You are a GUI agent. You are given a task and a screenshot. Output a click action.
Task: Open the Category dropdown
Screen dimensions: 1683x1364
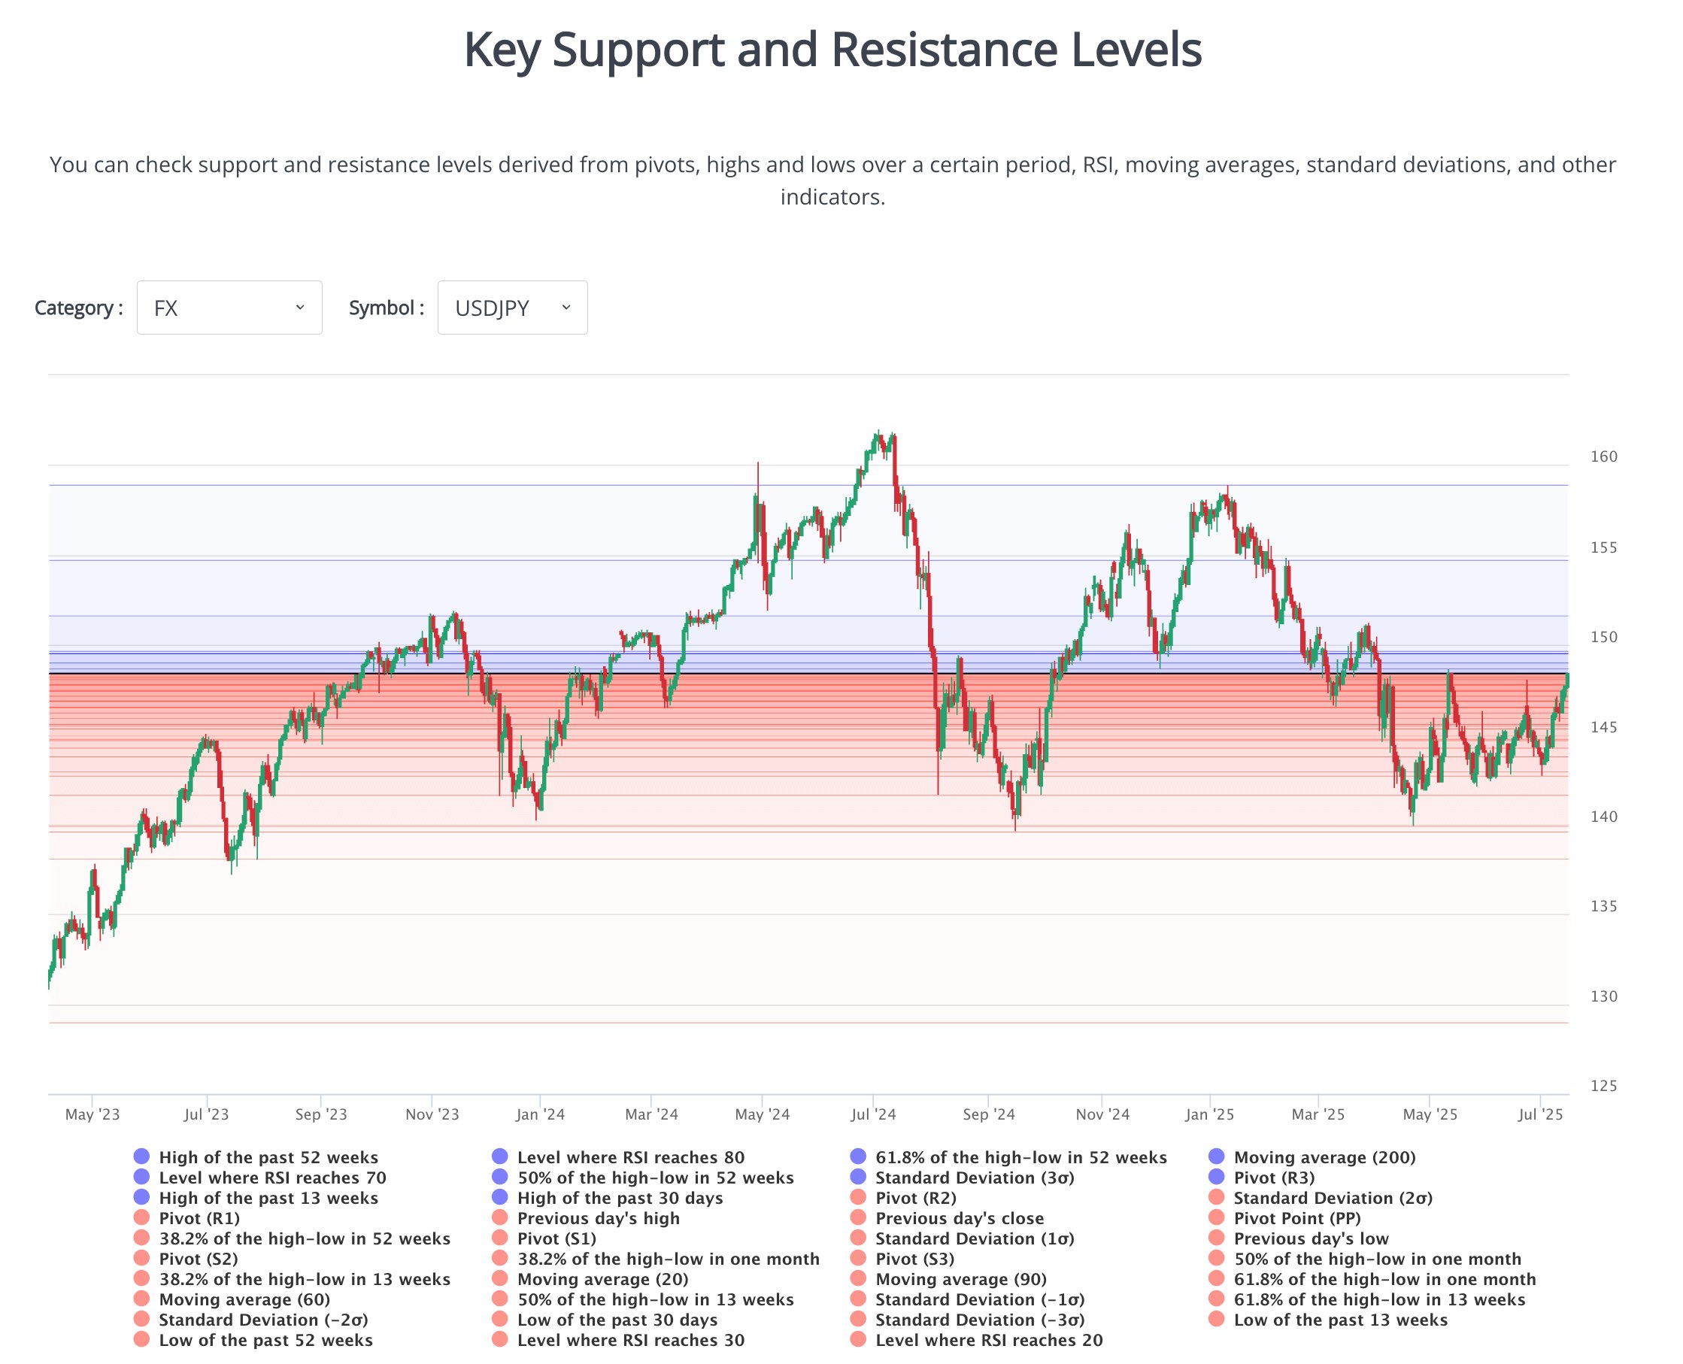[229, 308]
